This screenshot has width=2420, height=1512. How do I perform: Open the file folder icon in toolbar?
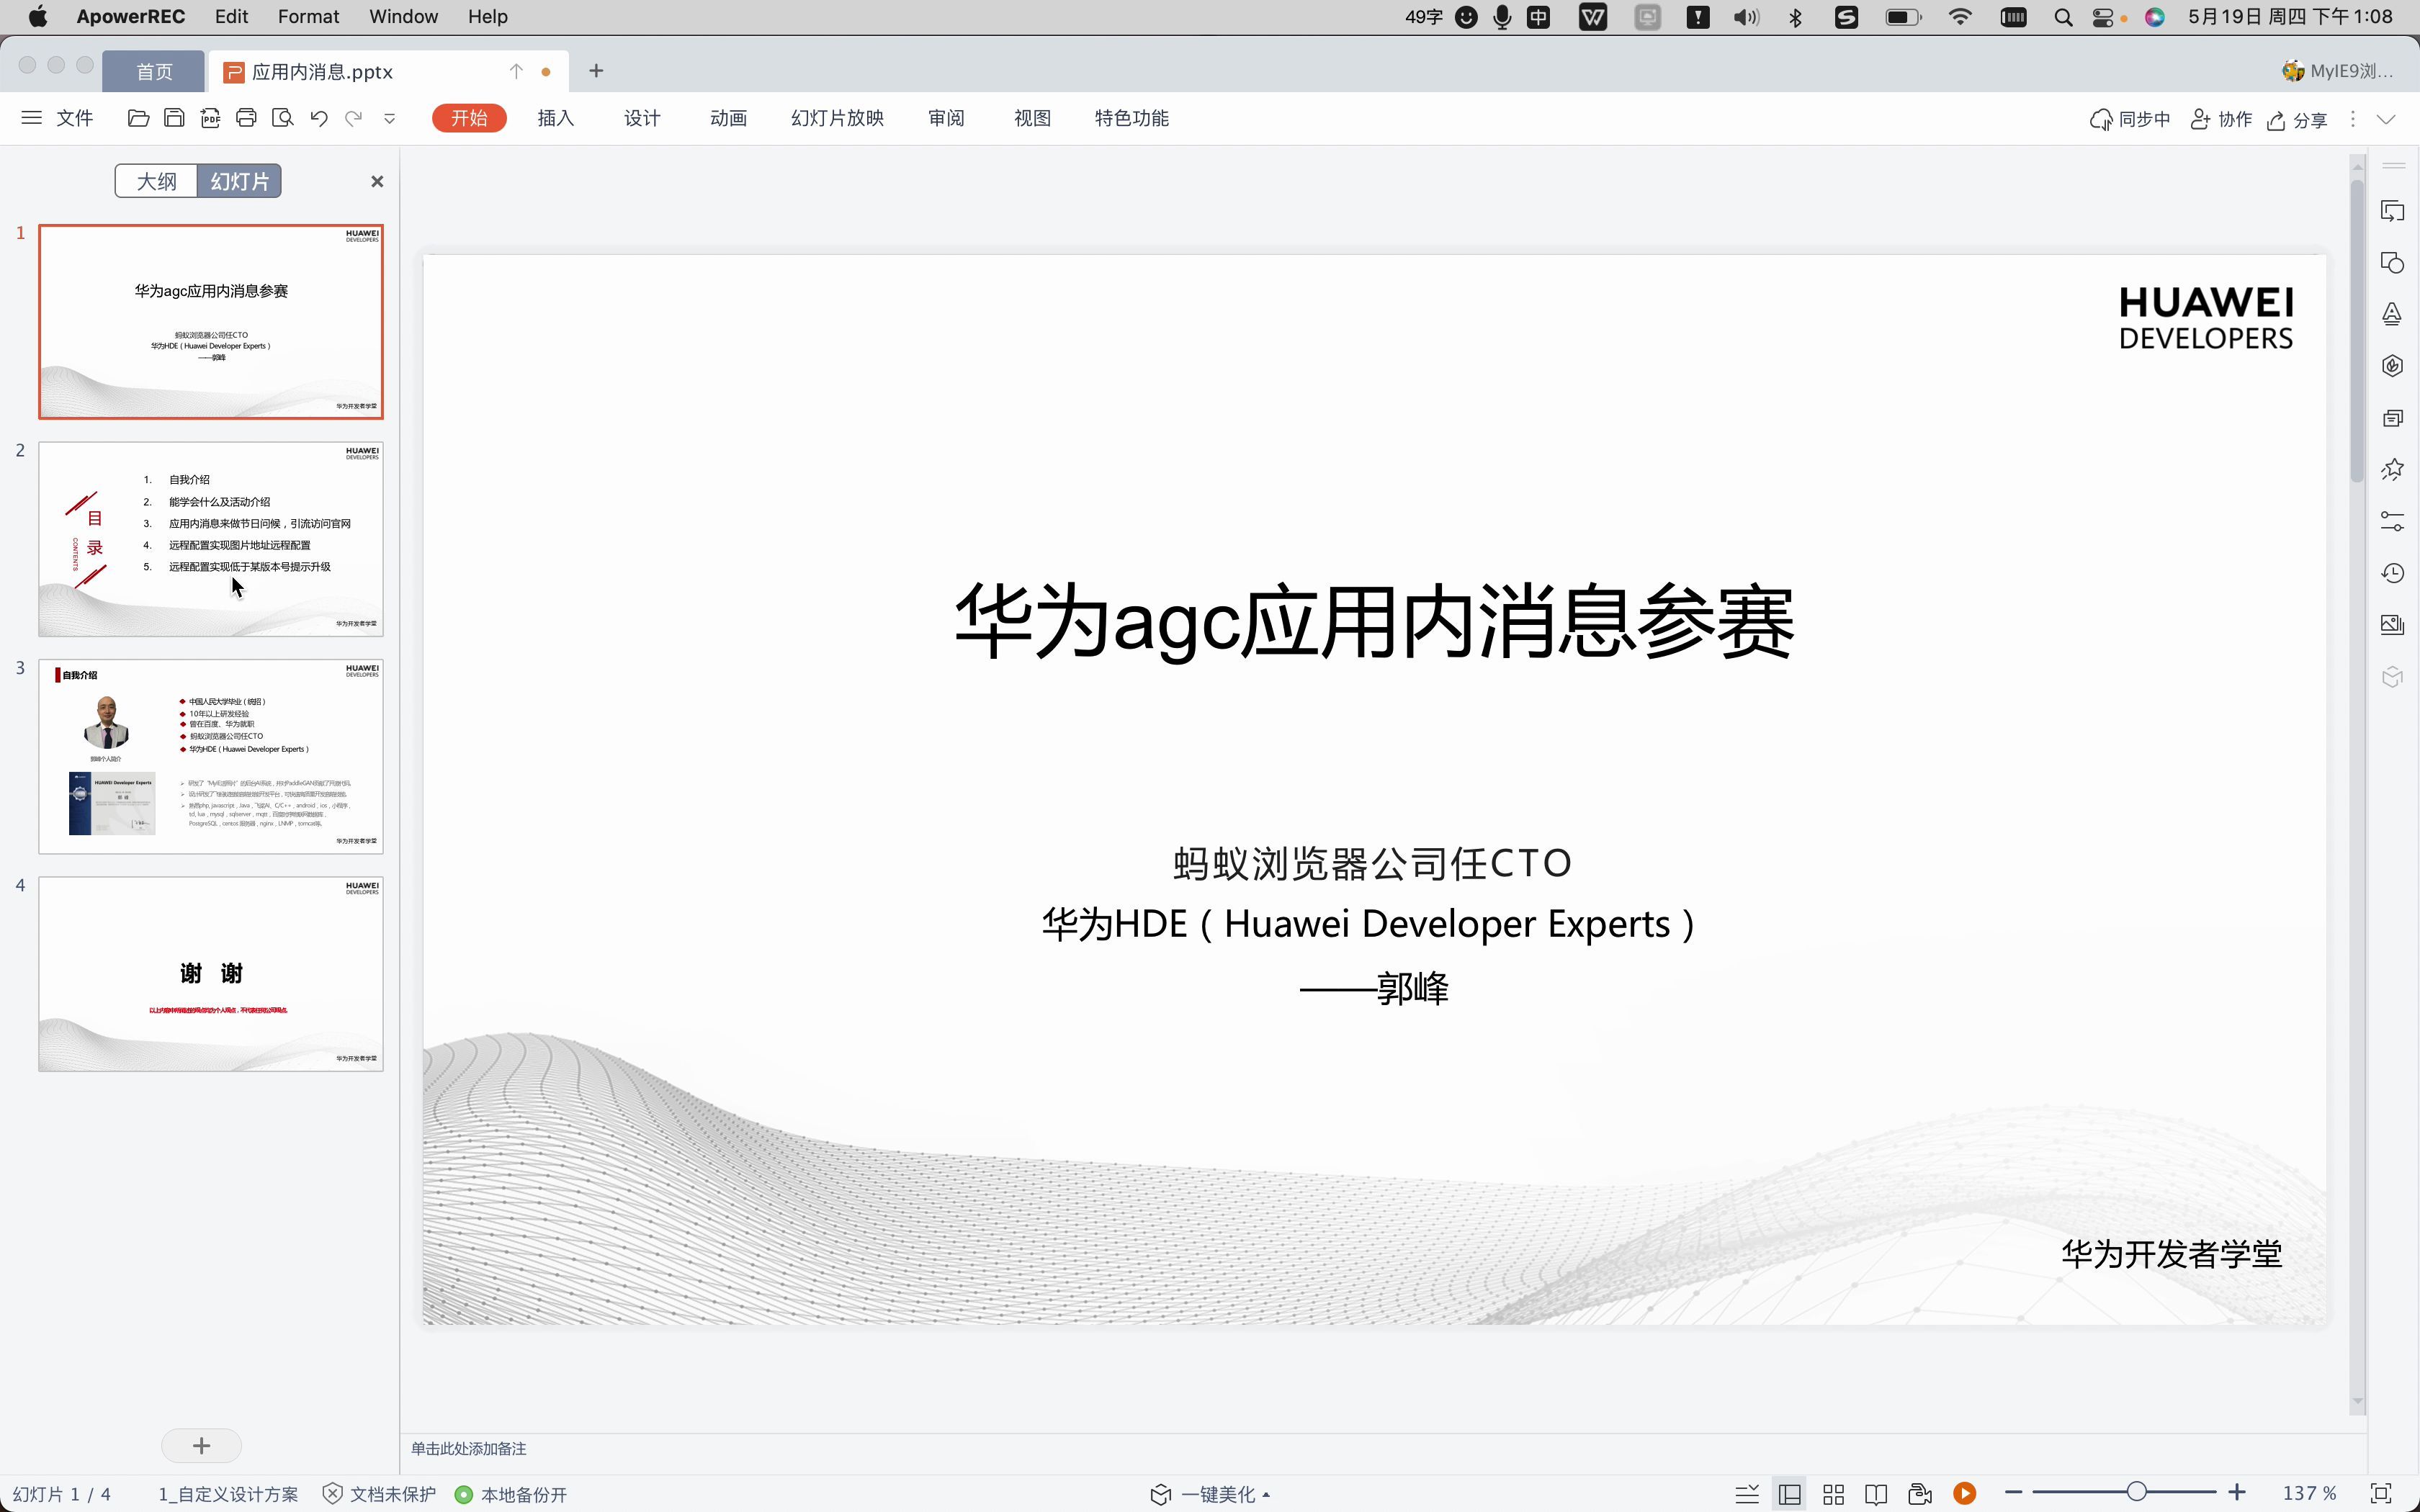pos(139,118)
